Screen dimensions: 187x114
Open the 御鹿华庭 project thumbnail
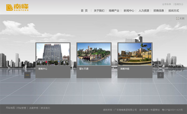[135, 54]
